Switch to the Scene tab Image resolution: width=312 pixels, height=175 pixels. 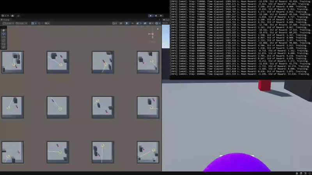tap(5, 20)
